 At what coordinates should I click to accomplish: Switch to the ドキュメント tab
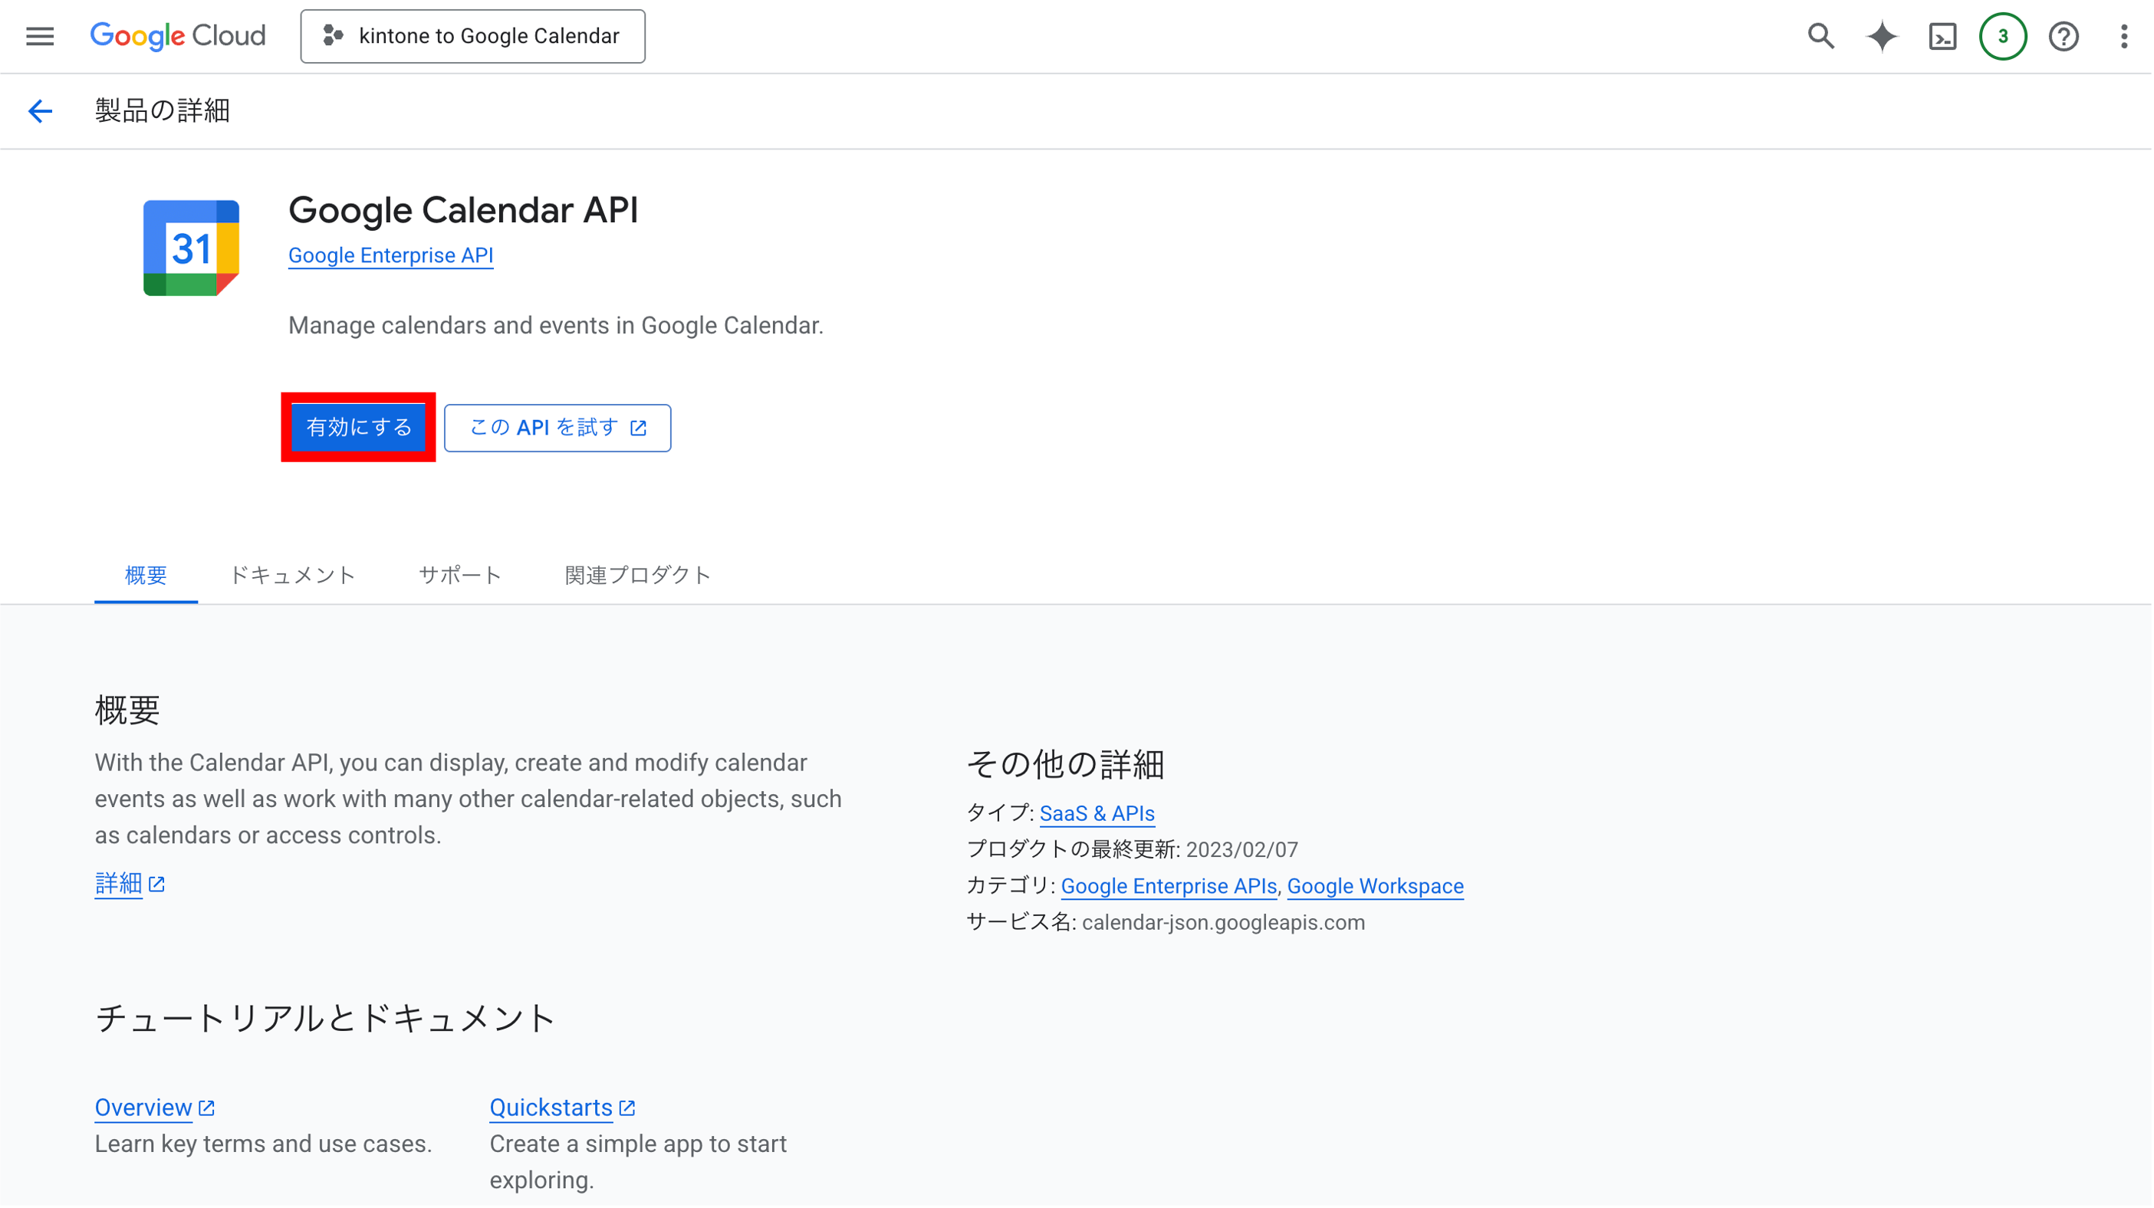(x=293, y=575)
